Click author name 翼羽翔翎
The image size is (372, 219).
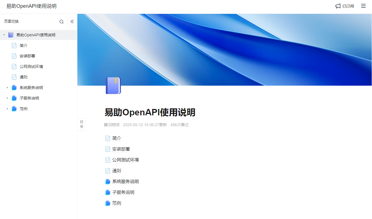pyautogui.click(x=112, y=125)
